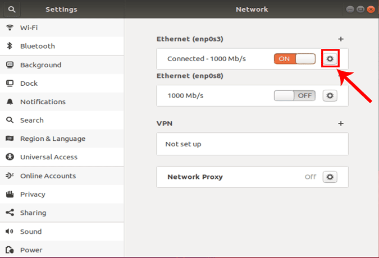This screenshot has width=379, height=258.
Task: Open Online Accounts settings
Action: pos(48,176)
